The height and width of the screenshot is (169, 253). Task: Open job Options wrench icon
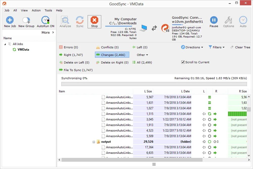pos(229,20)
